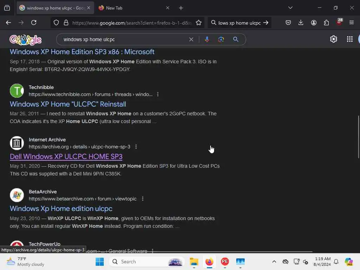Click Firefox icon in taskbar
The width and height of the screenshot is (360, 270).
click(210, 262)
